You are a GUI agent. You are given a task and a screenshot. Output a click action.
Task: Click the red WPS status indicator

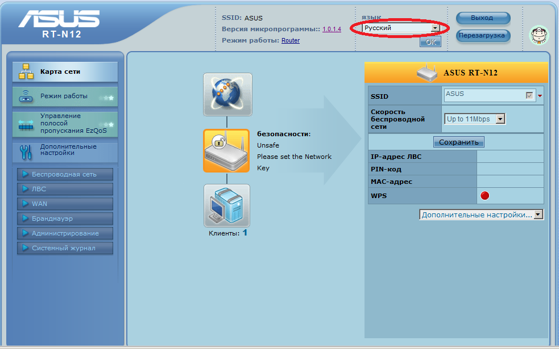(x=485, y=196)
